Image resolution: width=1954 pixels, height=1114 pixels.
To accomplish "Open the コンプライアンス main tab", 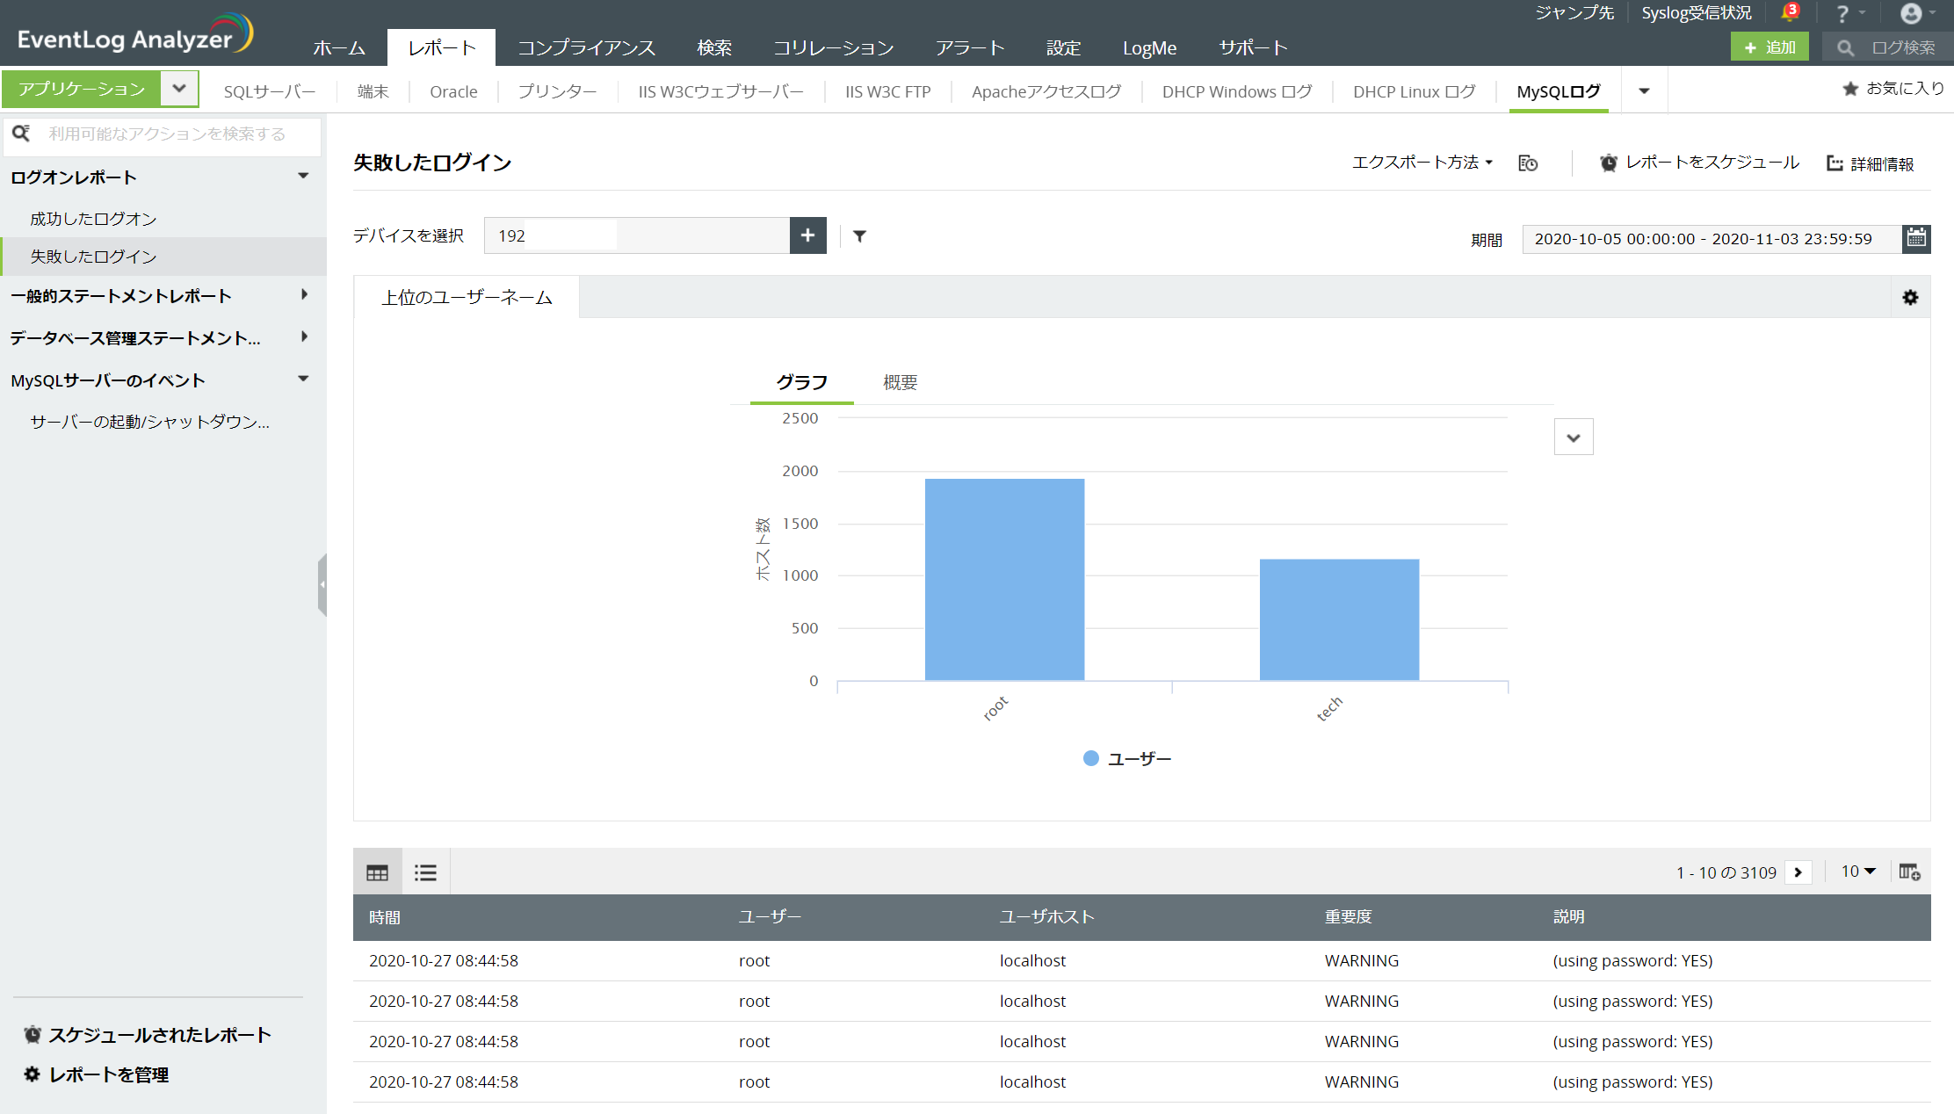I will 586,47.
